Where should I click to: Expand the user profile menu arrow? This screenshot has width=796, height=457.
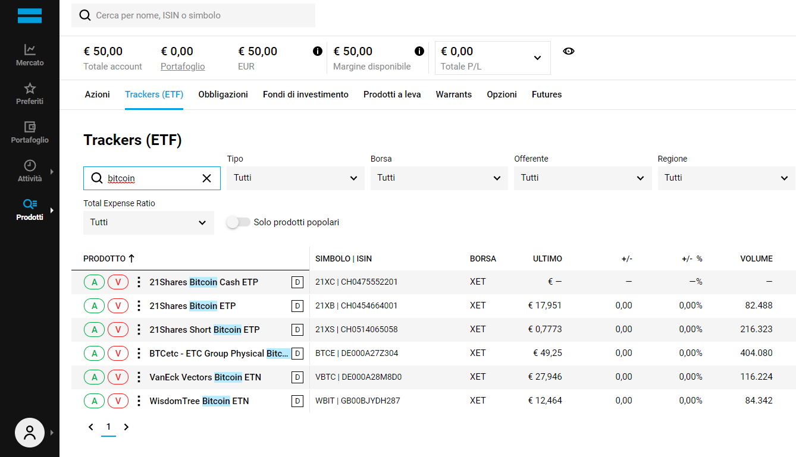[52, 433]
